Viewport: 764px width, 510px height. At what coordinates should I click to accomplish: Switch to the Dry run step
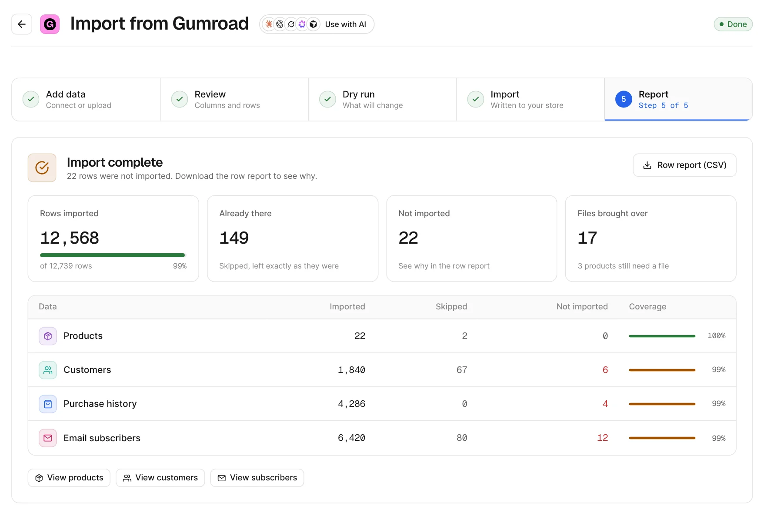tap(382, 100)
